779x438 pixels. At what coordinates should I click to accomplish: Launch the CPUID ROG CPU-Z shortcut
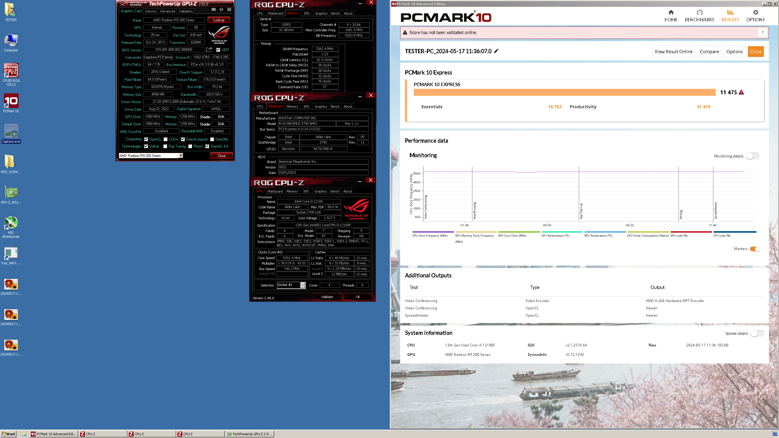pos(11,75)
